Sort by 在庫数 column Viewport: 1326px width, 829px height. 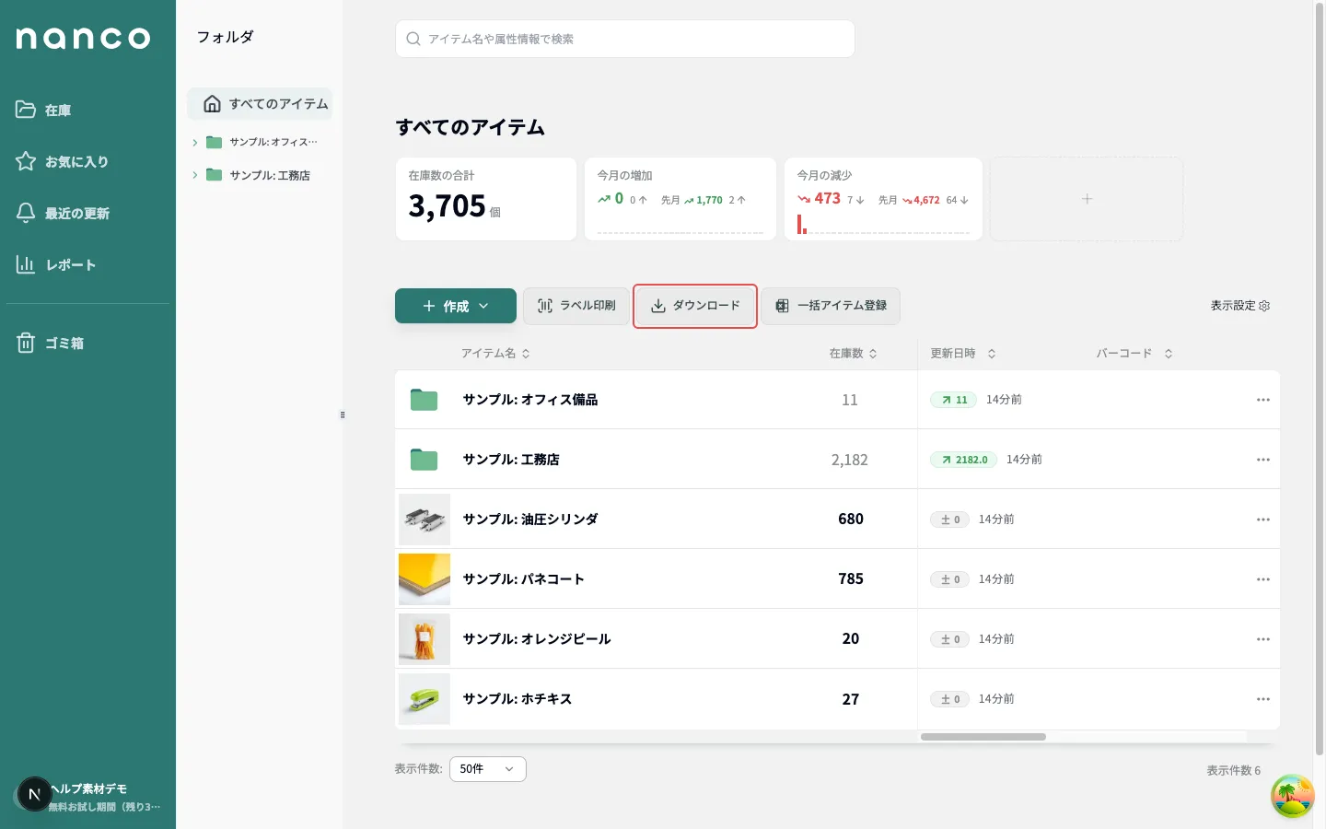pos(853,354)
